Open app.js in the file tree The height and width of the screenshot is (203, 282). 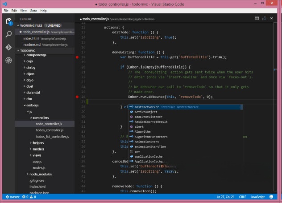coord(45,162)
